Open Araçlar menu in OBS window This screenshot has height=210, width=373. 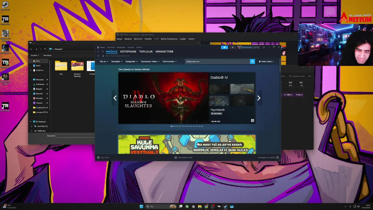(x=183, y=39)
